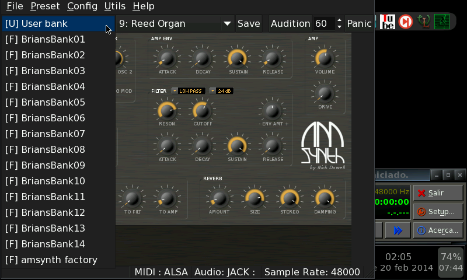467x280 pixels.
Task: Click the To Filt knob
Action: [133, 198]
